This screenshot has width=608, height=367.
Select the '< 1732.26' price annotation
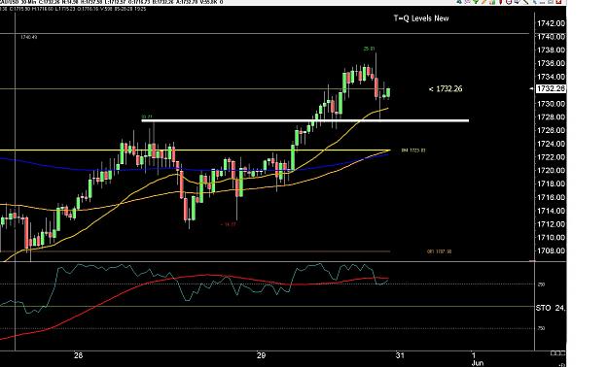click(446, 89)
